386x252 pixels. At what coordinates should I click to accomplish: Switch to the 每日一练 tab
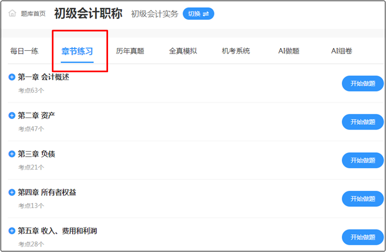[x=24, y=51]
